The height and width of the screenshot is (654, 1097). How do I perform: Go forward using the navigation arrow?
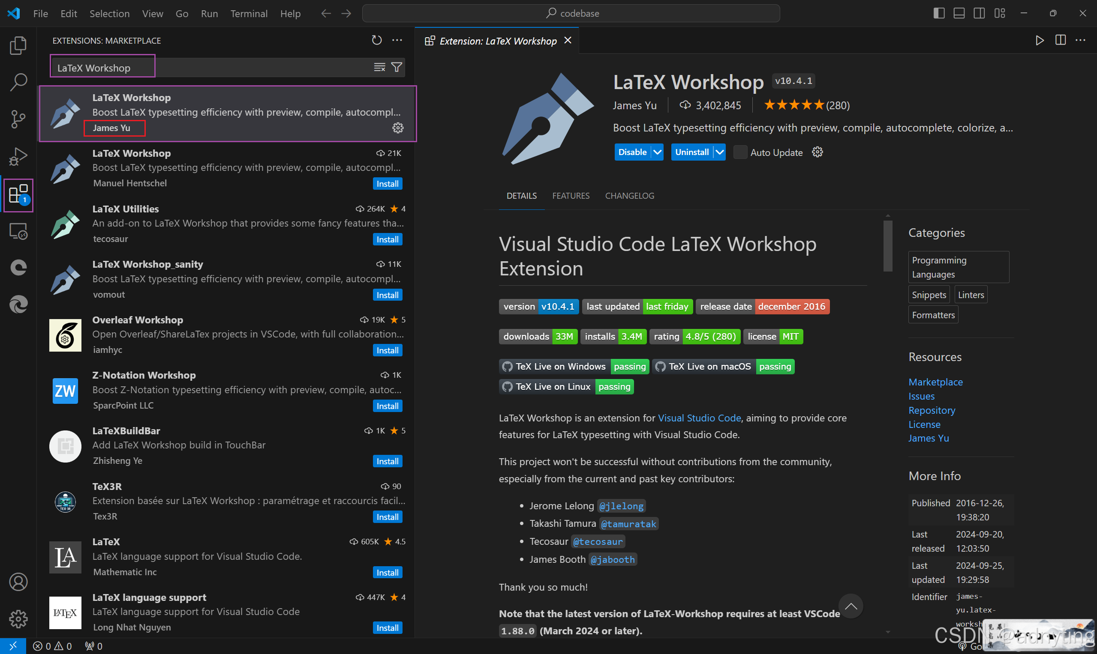coord(346,13)
